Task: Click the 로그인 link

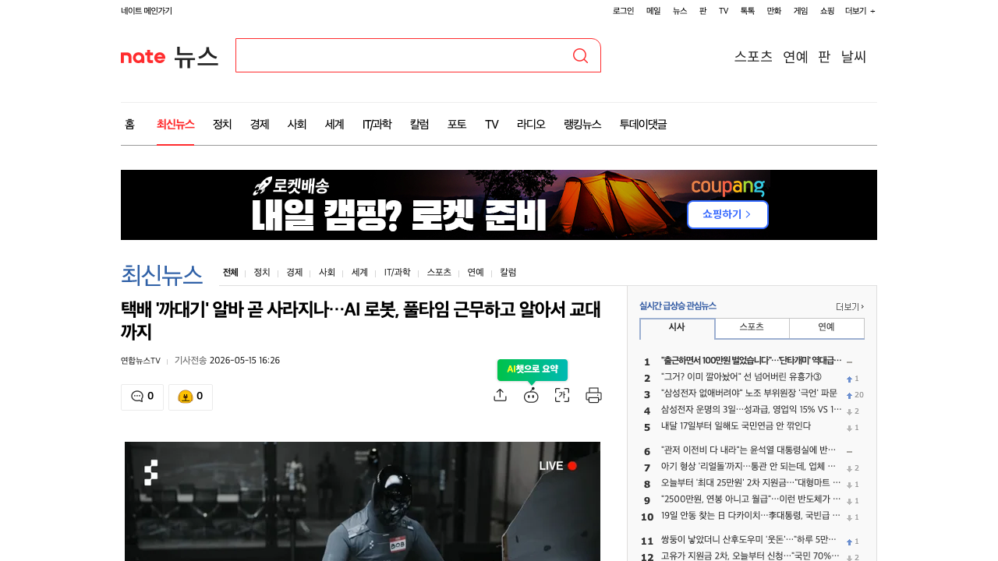Action: (623, 11)
